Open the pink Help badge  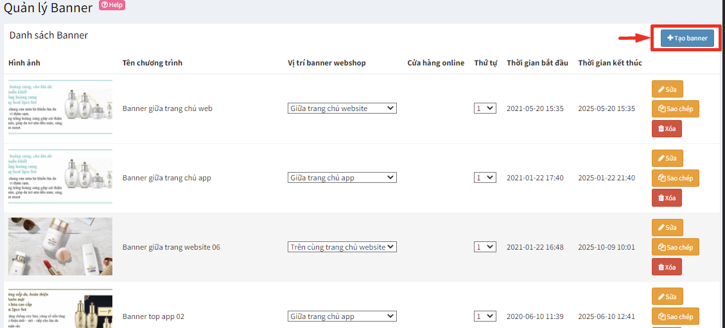coord(112,5)
